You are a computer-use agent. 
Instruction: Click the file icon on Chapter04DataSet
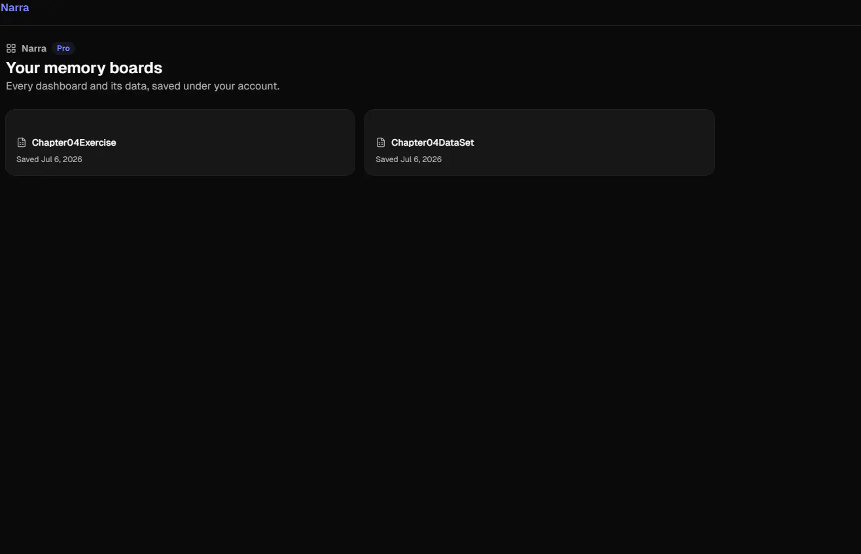point(381,142)
